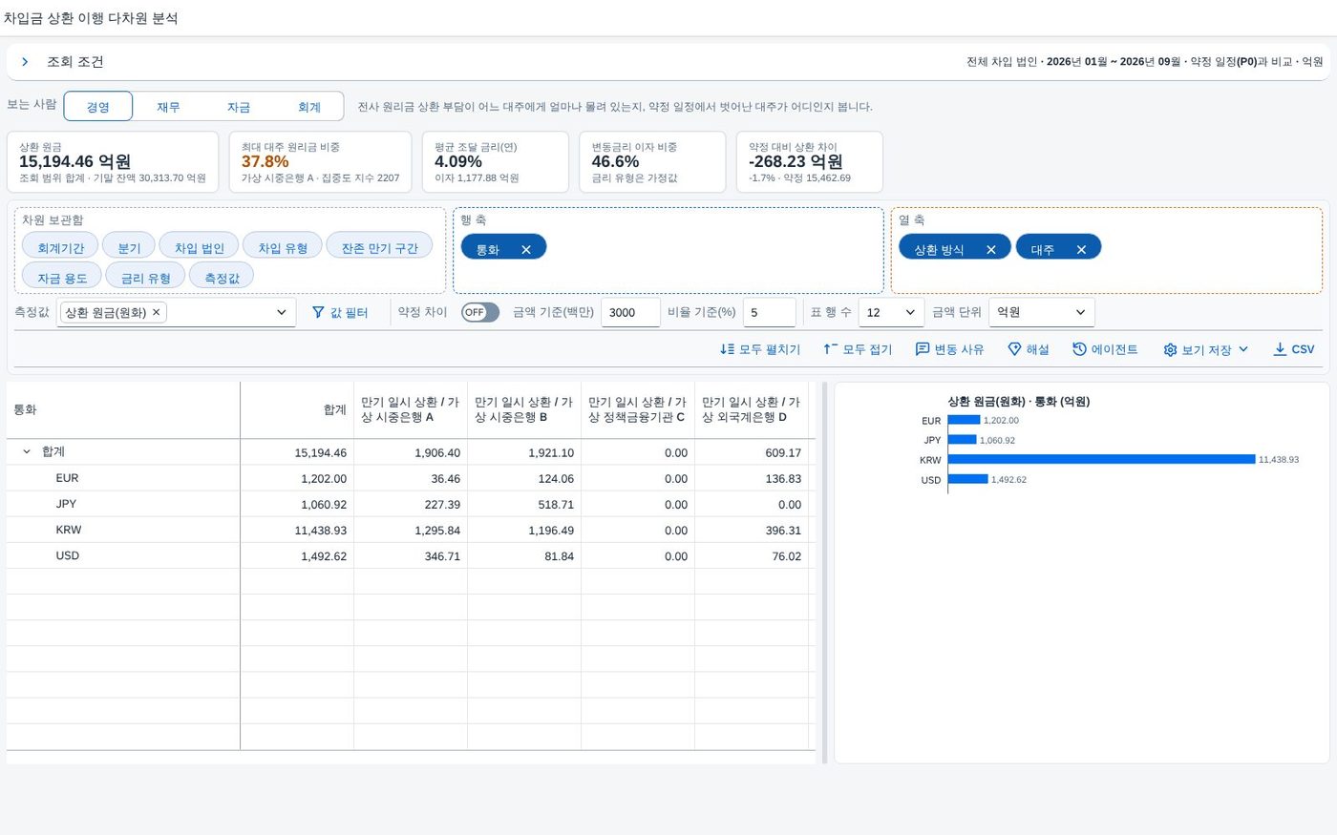Select the 잔존 만기 구간 dimension chip

tap(380, 247)
